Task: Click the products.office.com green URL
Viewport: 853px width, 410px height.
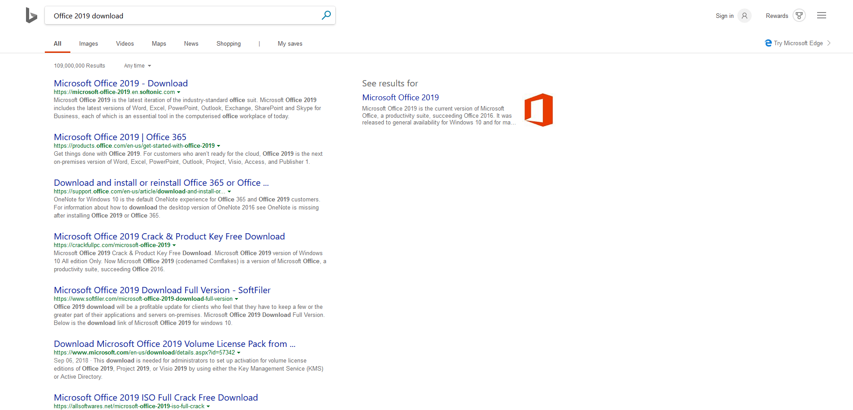Action: pos(134,146)
